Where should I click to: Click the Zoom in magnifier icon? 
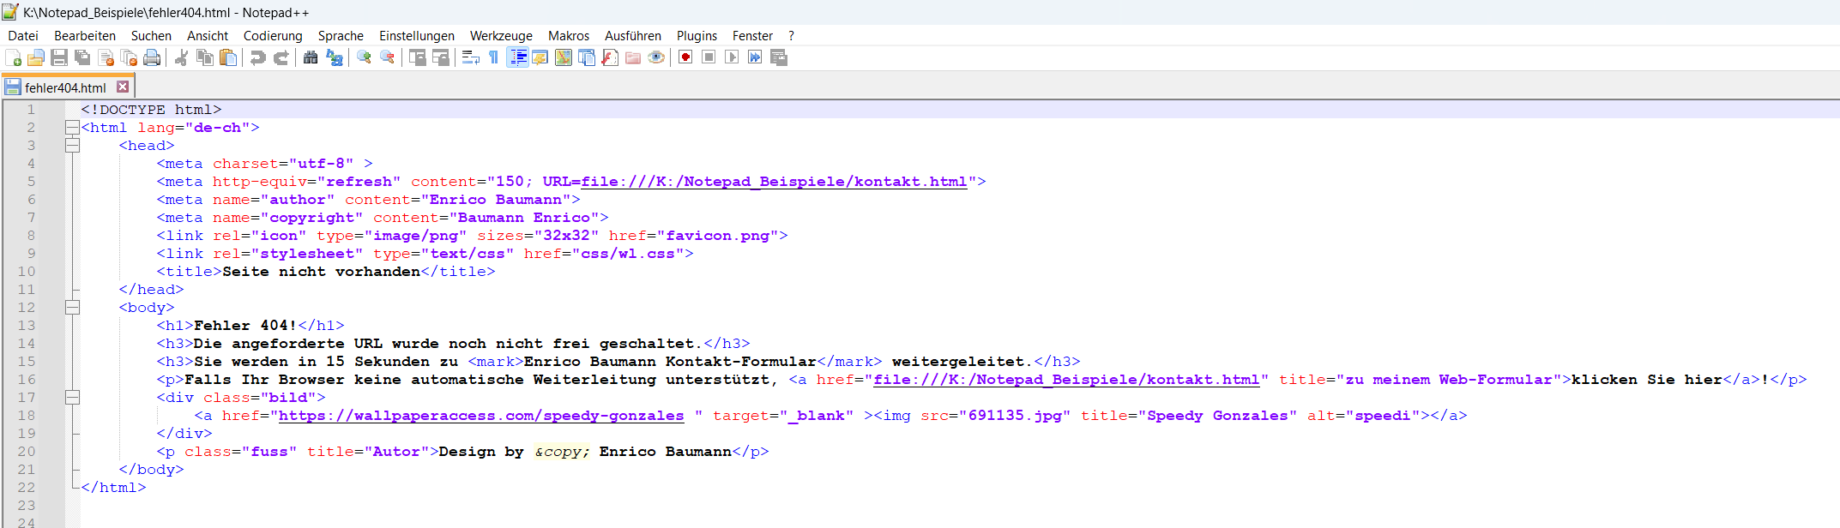pos(365,57)
